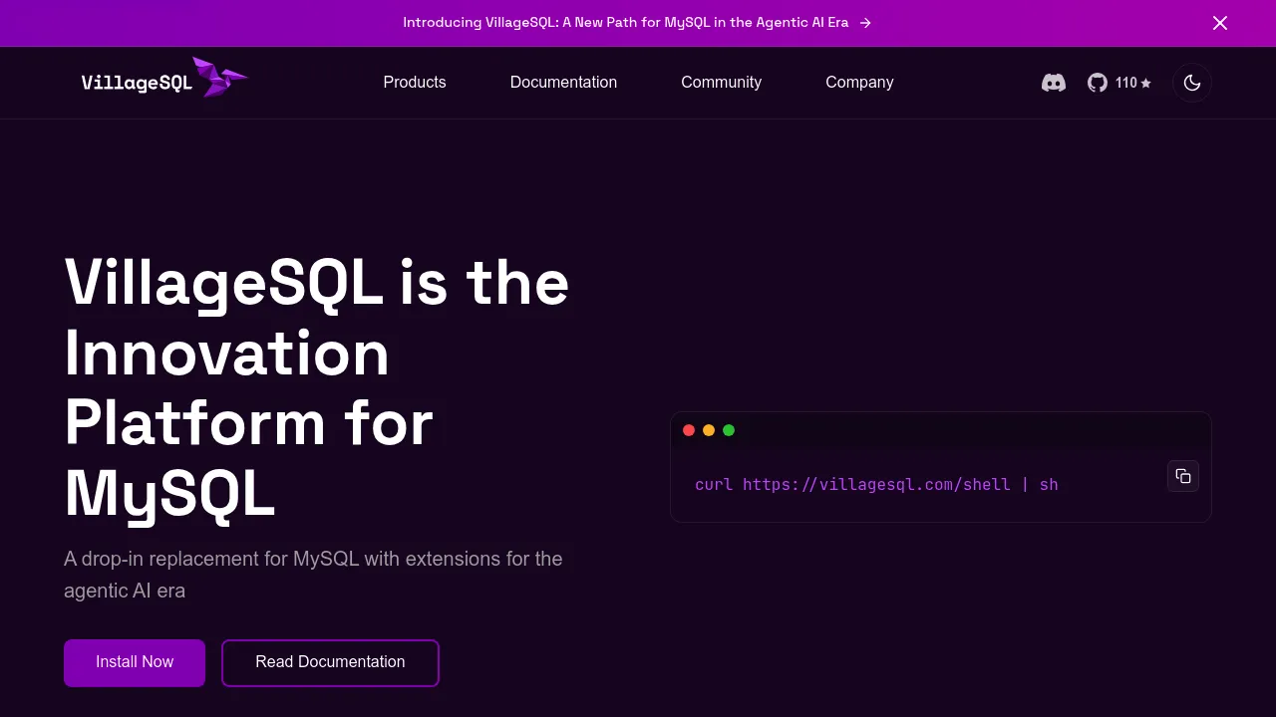Open the Discord community icon
Image resolution: width=1276 pixels, height=717 pixels.
(1053, 83)
